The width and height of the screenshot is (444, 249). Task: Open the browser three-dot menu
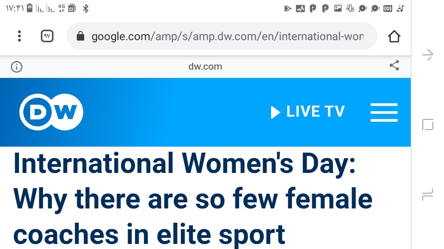(x=19, y=36)
